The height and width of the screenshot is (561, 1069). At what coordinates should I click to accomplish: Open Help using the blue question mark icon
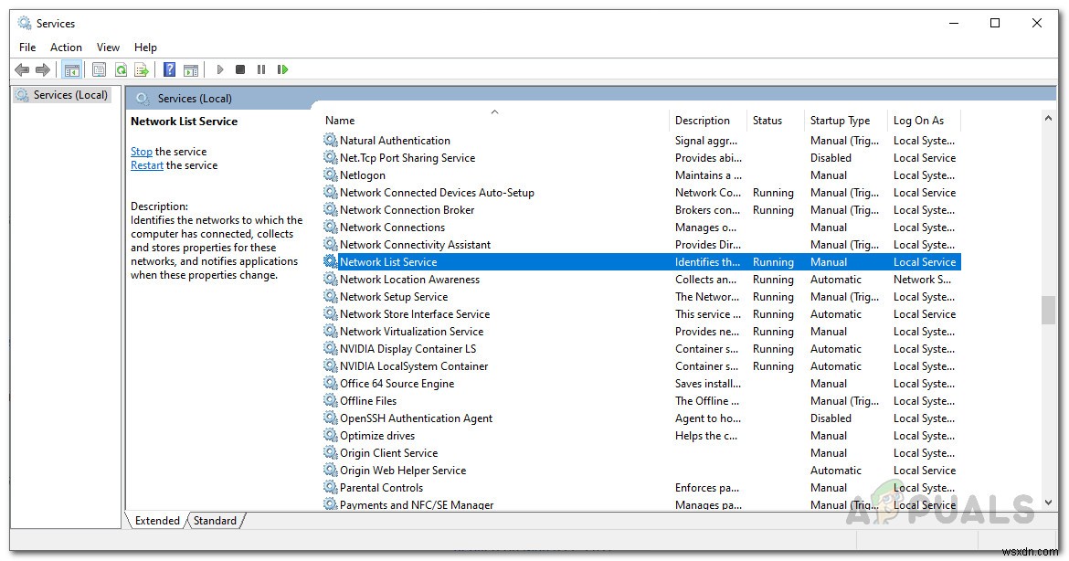click(169, 69)
